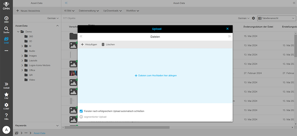Expand the Images folder arrow
297x136 pixels.
(x=22, y=56)
